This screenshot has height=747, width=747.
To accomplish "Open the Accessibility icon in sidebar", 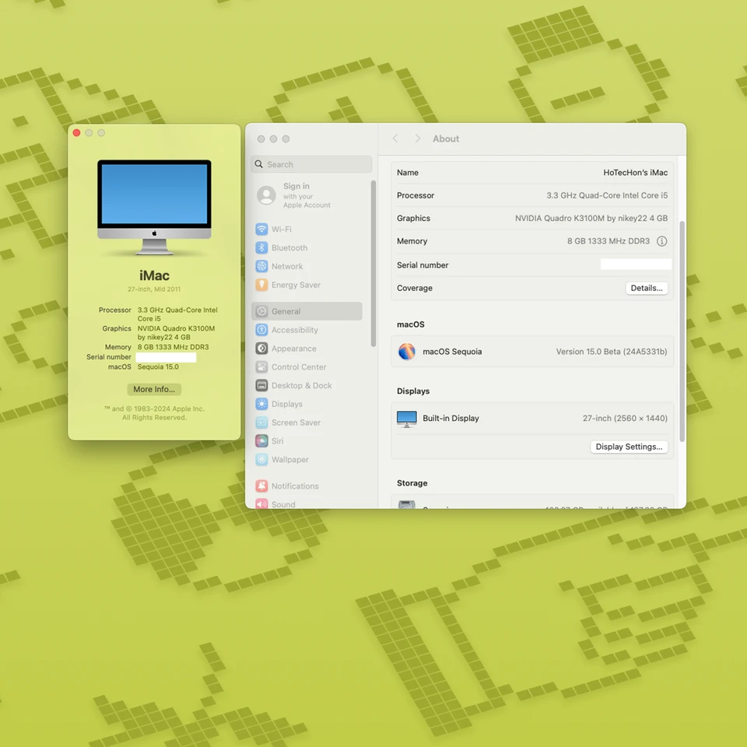I will point(261,330).
